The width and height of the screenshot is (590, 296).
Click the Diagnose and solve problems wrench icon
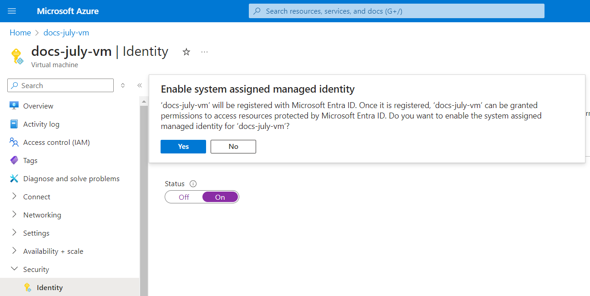click(x=14, y=178)
